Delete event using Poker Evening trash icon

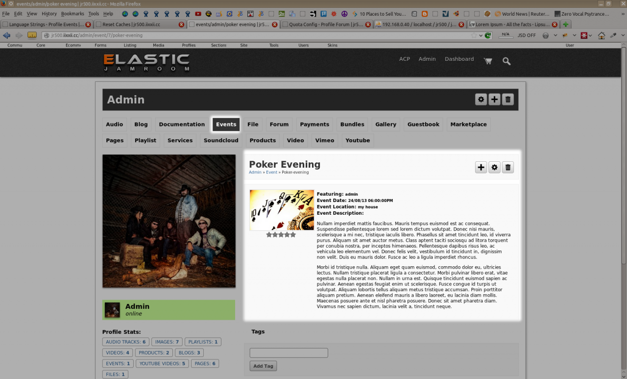click(508, 168)
